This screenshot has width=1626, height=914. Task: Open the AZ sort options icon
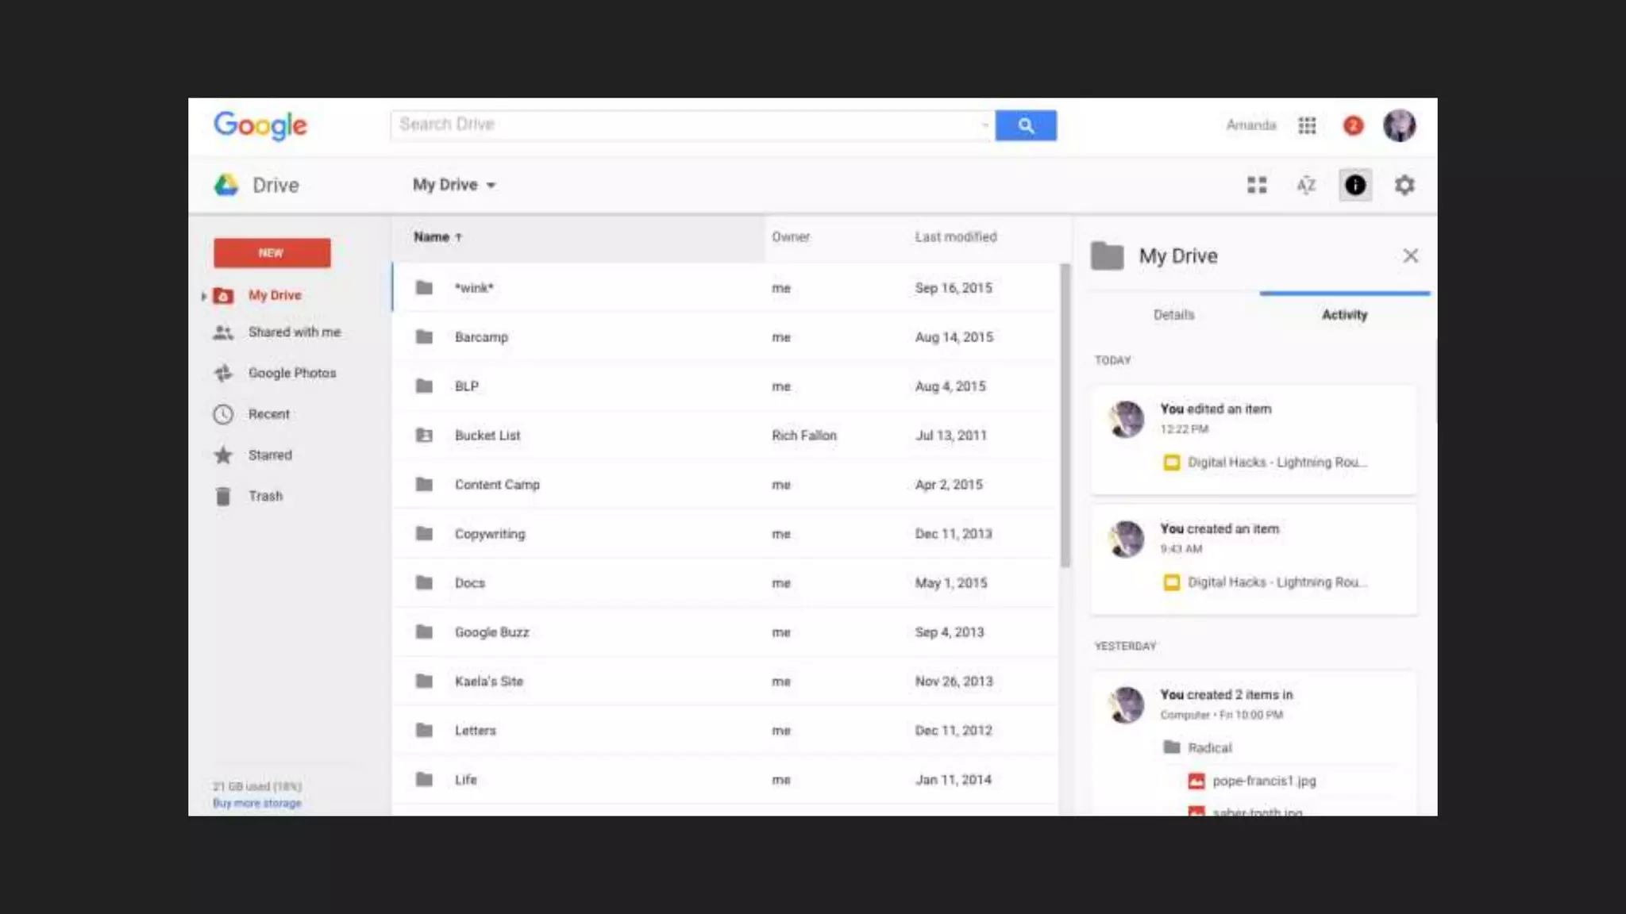(1306, 185)
